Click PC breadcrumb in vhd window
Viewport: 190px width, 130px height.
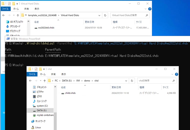point(56,81)
